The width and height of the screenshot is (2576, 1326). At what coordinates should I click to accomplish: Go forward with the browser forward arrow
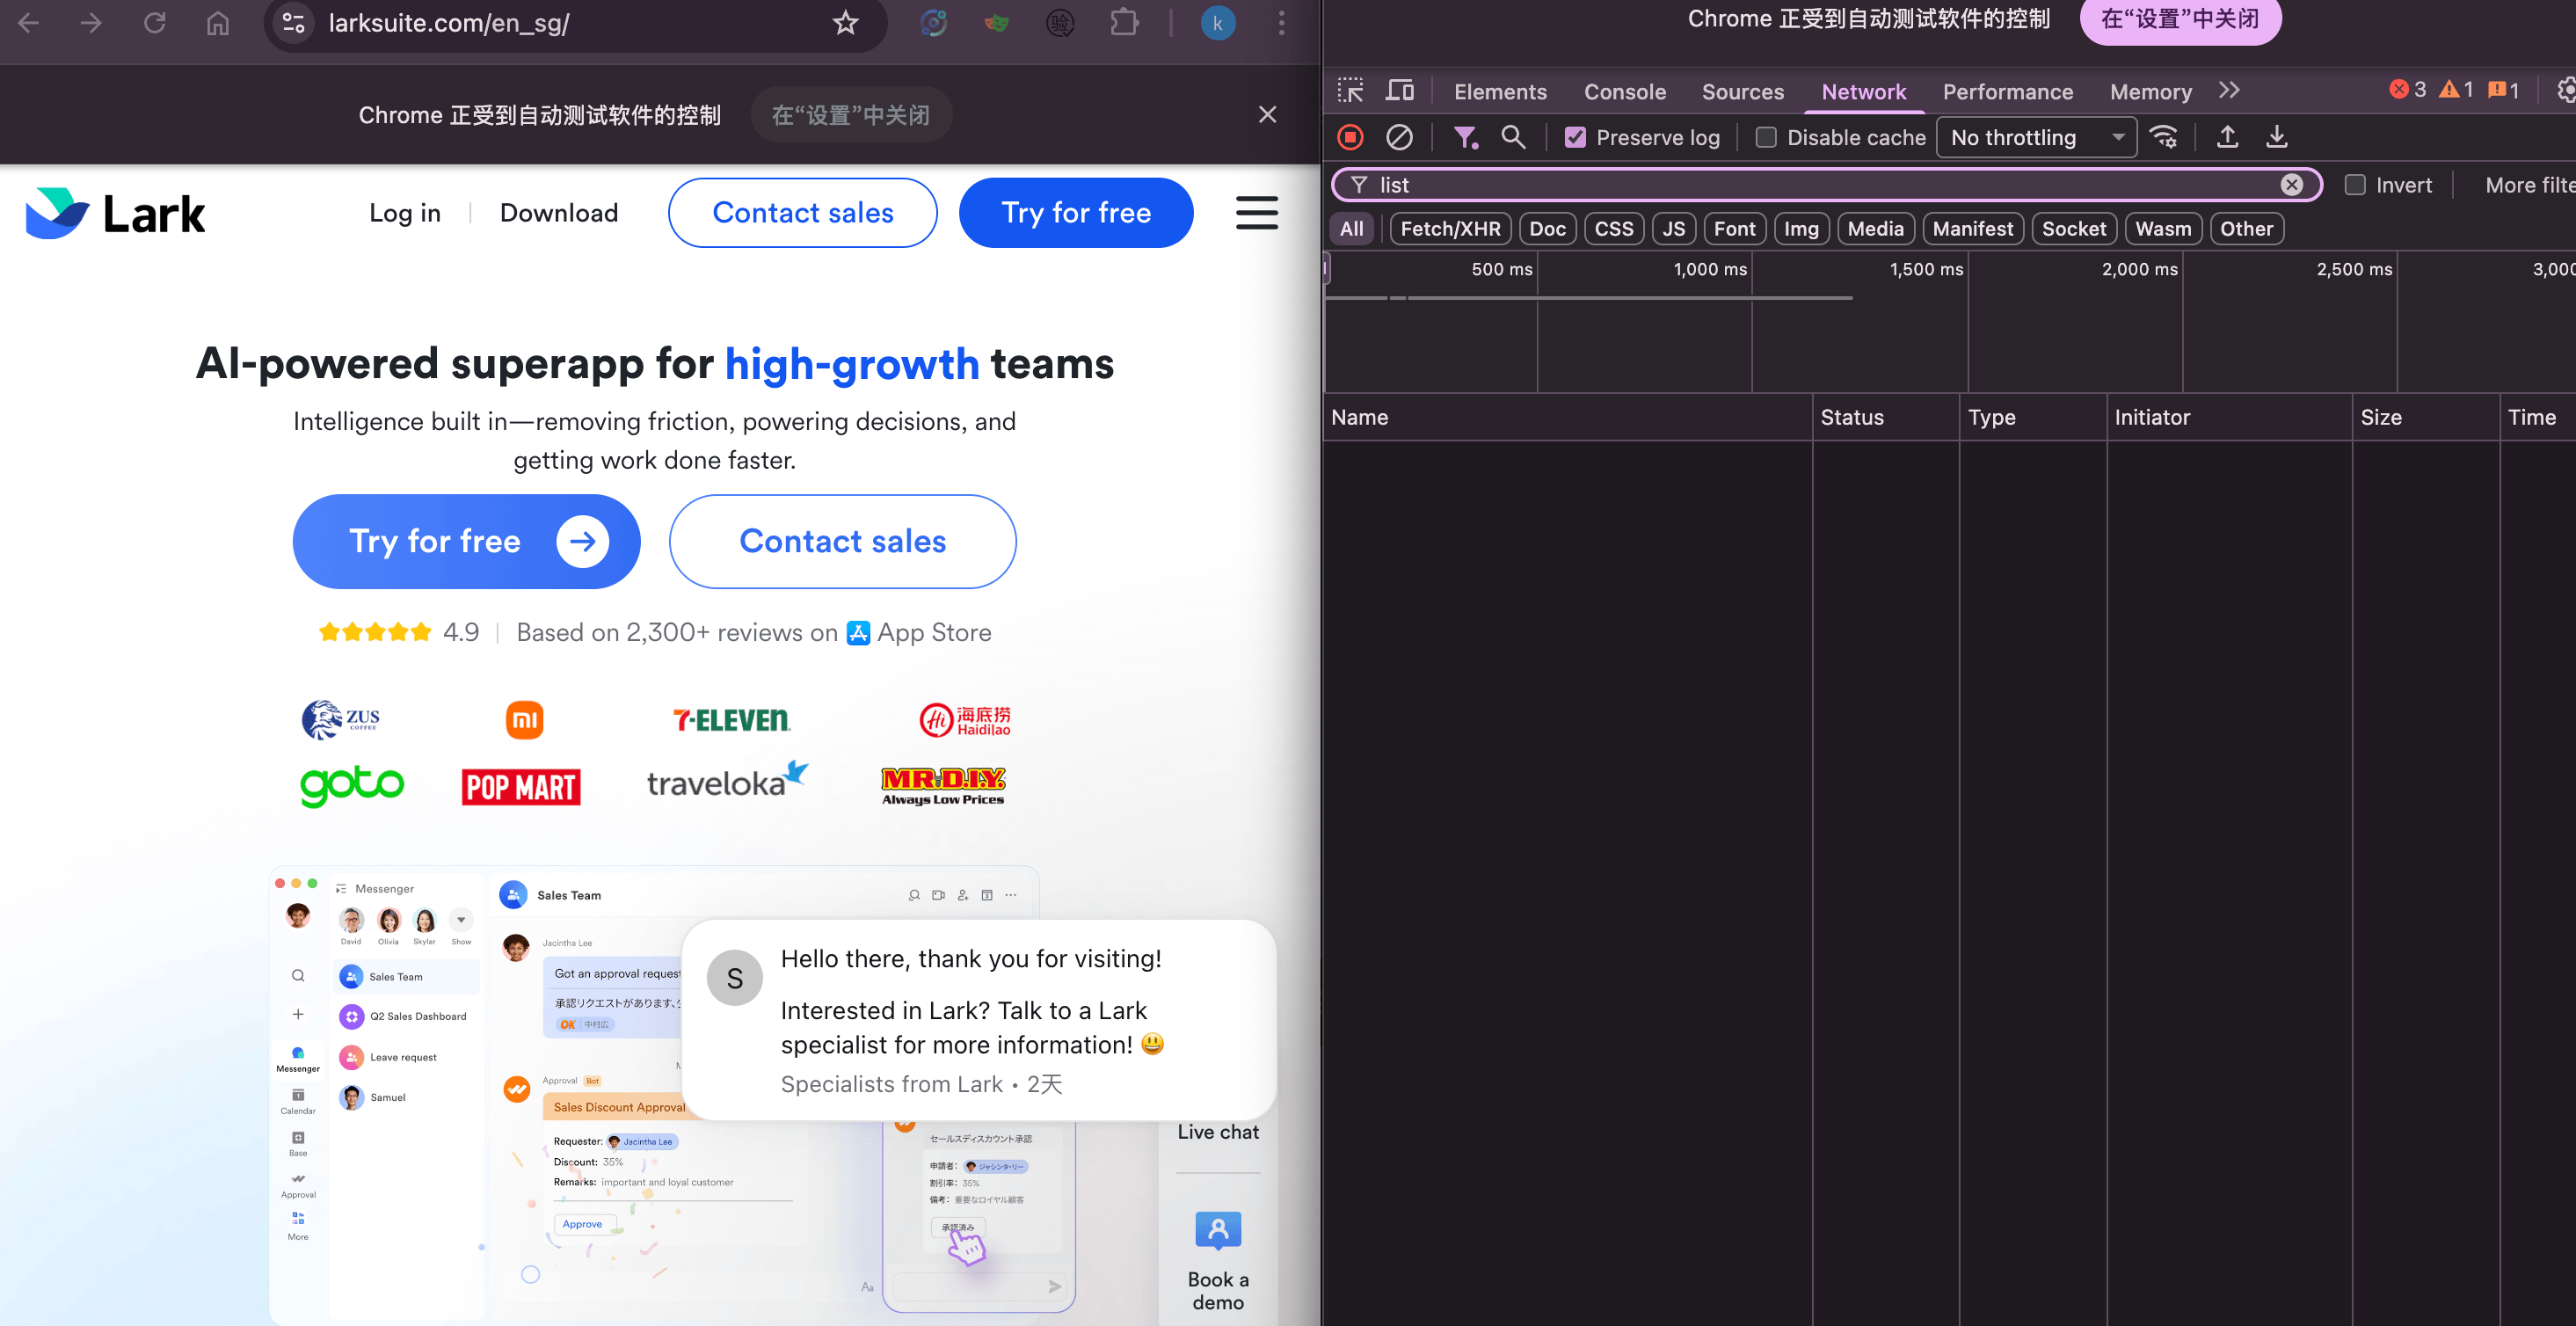pyautogui.click(x=91, y=23)
